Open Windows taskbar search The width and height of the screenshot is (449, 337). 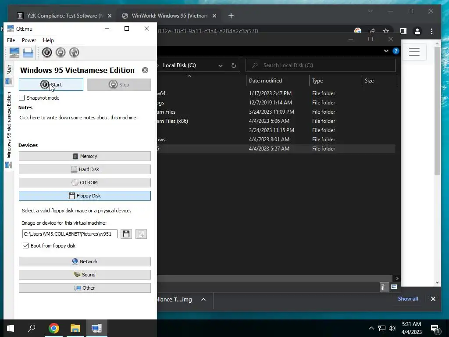(32, 328)
